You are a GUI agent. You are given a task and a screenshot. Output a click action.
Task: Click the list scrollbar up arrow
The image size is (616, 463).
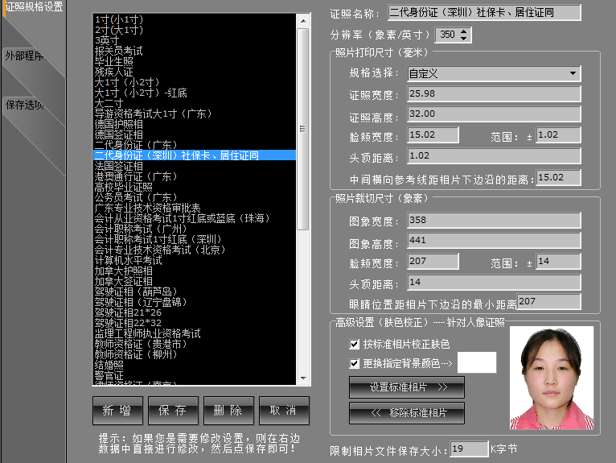pos(303,21)
